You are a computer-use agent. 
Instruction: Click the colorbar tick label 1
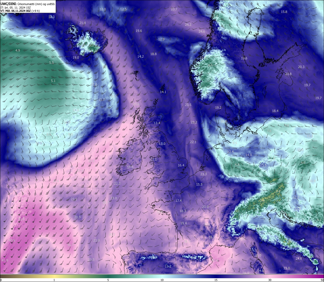pyautogui.click(x=54, y=280)
